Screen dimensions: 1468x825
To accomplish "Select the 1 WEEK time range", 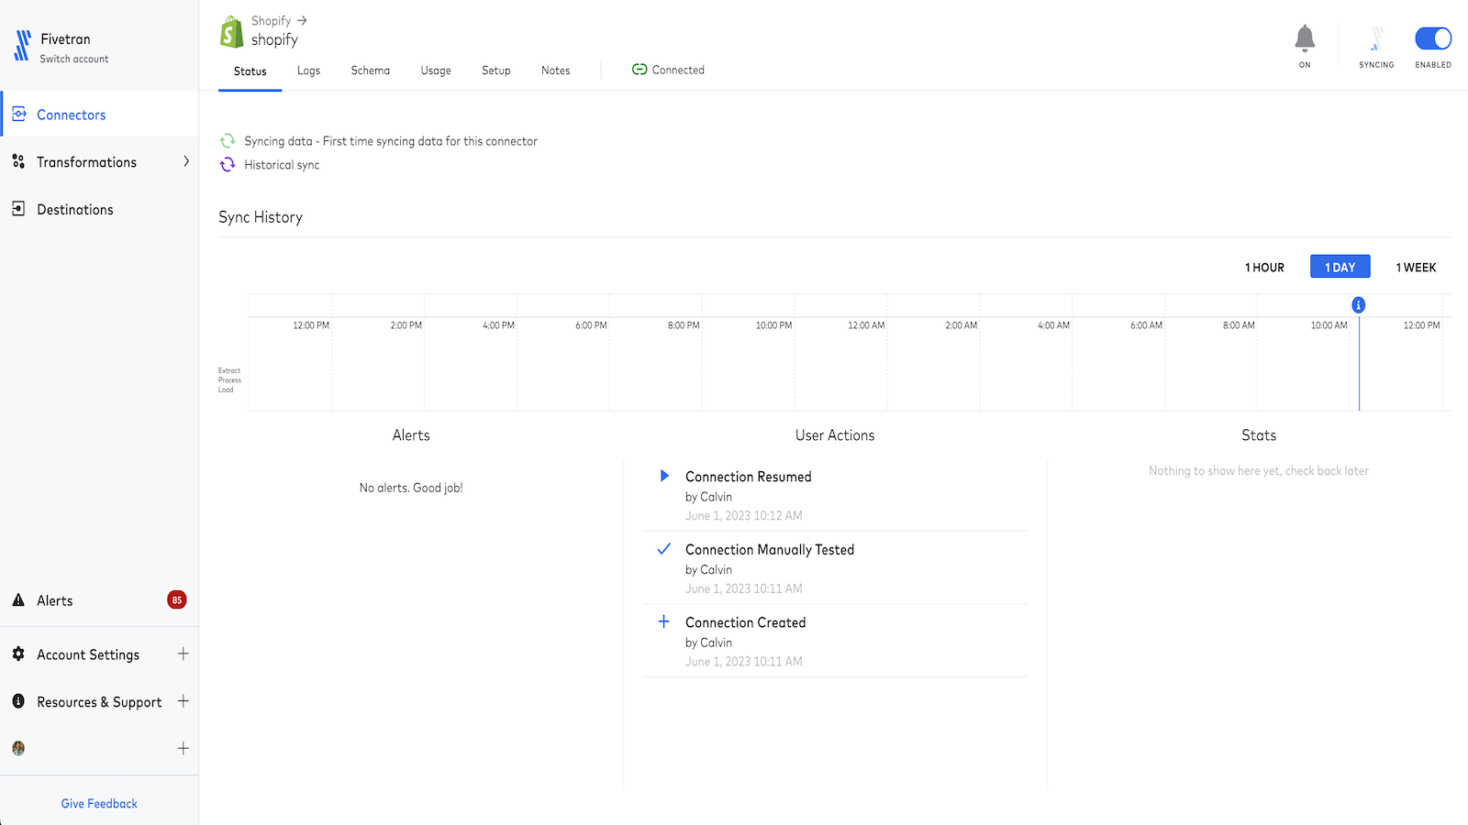I will [x=1416, y=267].
